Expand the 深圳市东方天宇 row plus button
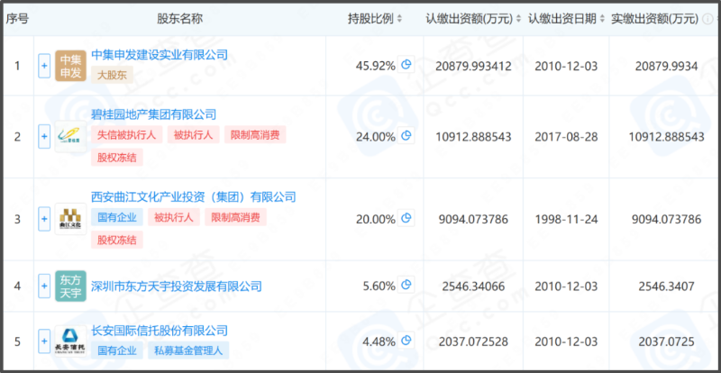The width and height of the screenshot is (721, 373). pyautogui.click(x=44, y=287)
